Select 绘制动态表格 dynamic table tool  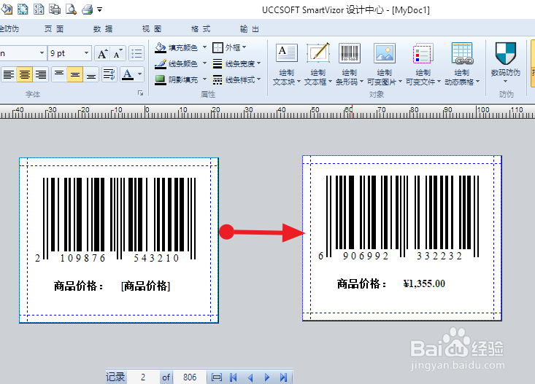coord(462,64)
